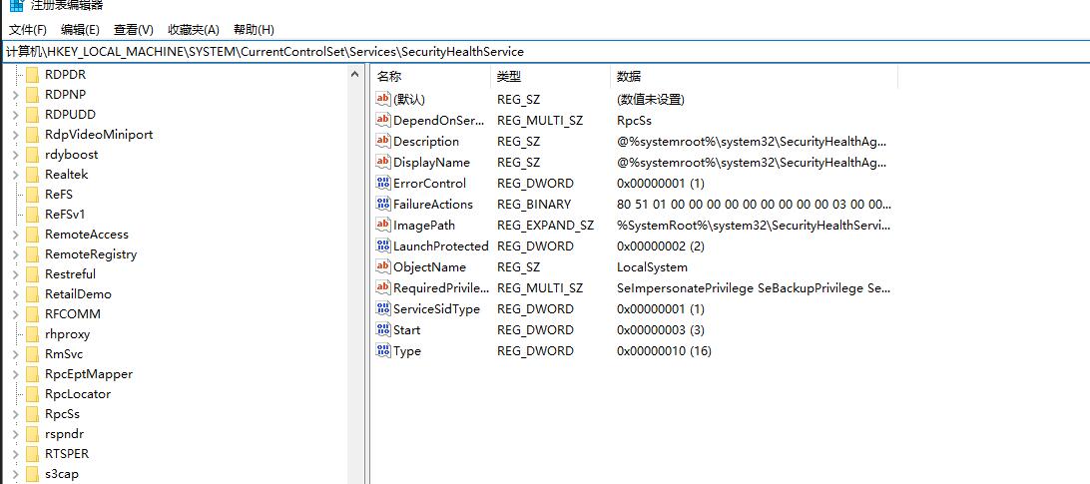This screenshot has width=1090, height=484.
Task: Select the RpcSs tree label
Action: (63, 414)
